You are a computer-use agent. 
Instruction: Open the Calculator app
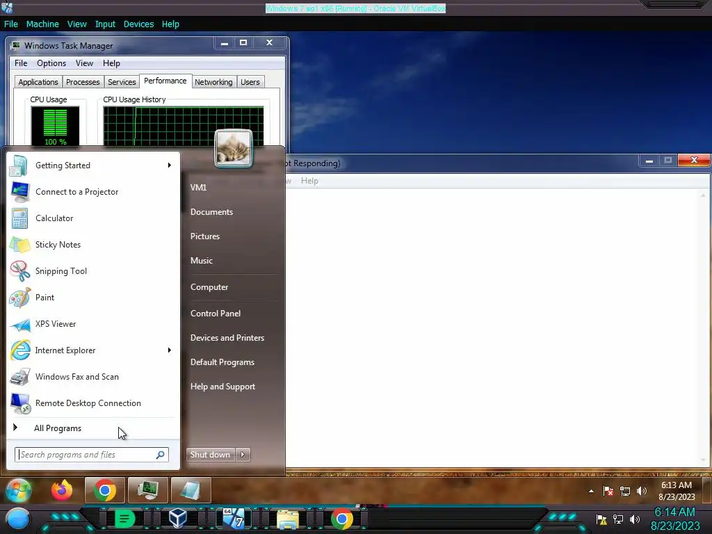pos(92,218)
